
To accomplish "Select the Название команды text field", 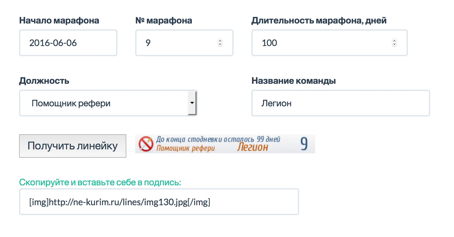I will click(x=340, y=103).
